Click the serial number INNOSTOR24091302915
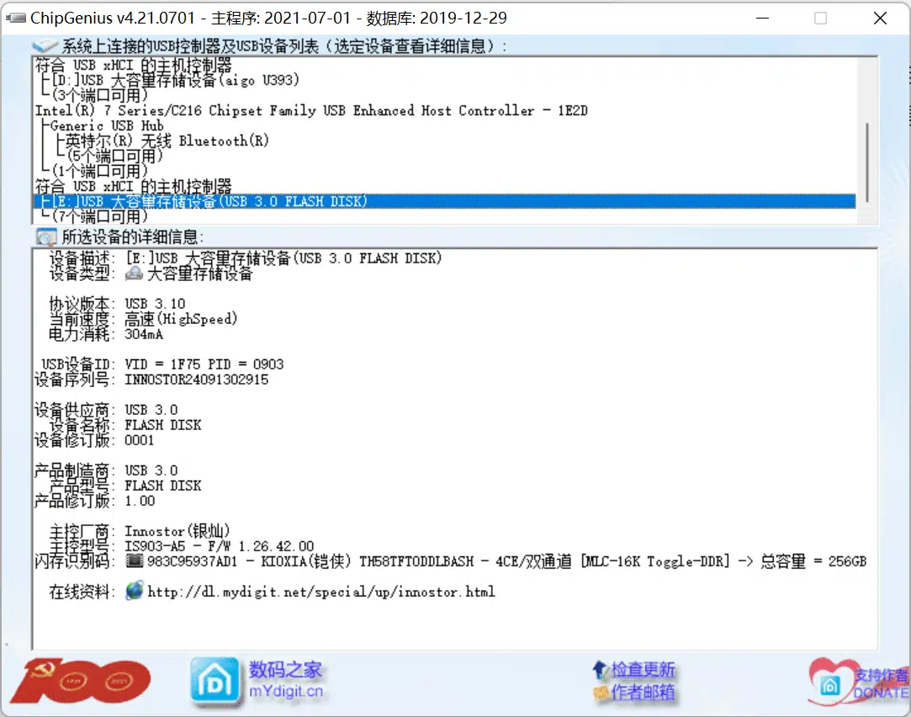 [196, 380]
